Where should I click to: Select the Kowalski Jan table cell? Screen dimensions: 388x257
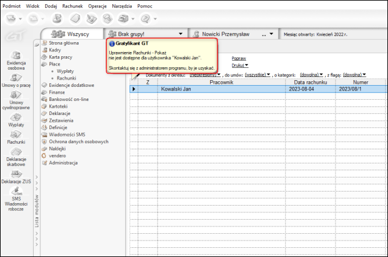click(x=221, y=89)
